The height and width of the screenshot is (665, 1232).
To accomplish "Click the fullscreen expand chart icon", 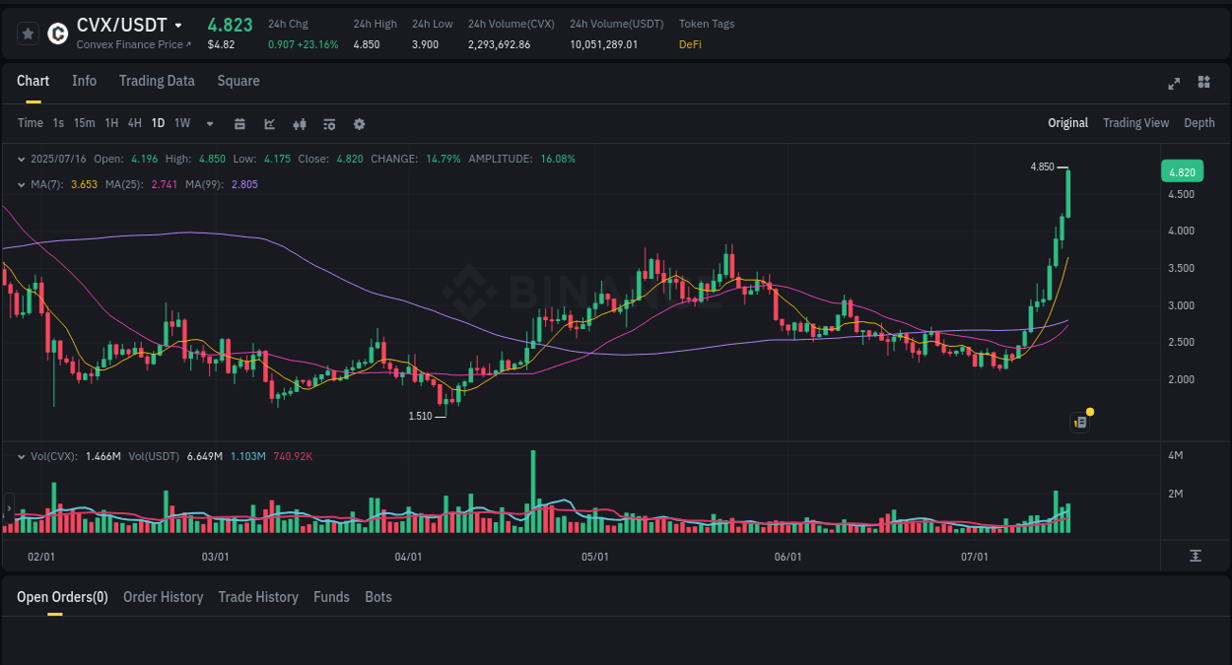I will pos(1173,84).
